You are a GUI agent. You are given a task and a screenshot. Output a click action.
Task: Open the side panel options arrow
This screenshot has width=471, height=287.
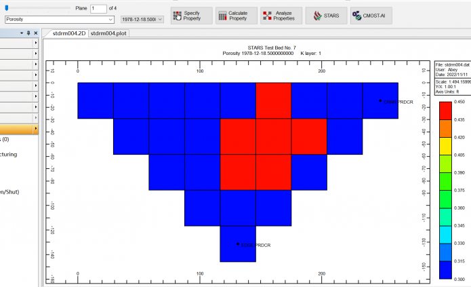pyautogui.click(x=21, y=32)
